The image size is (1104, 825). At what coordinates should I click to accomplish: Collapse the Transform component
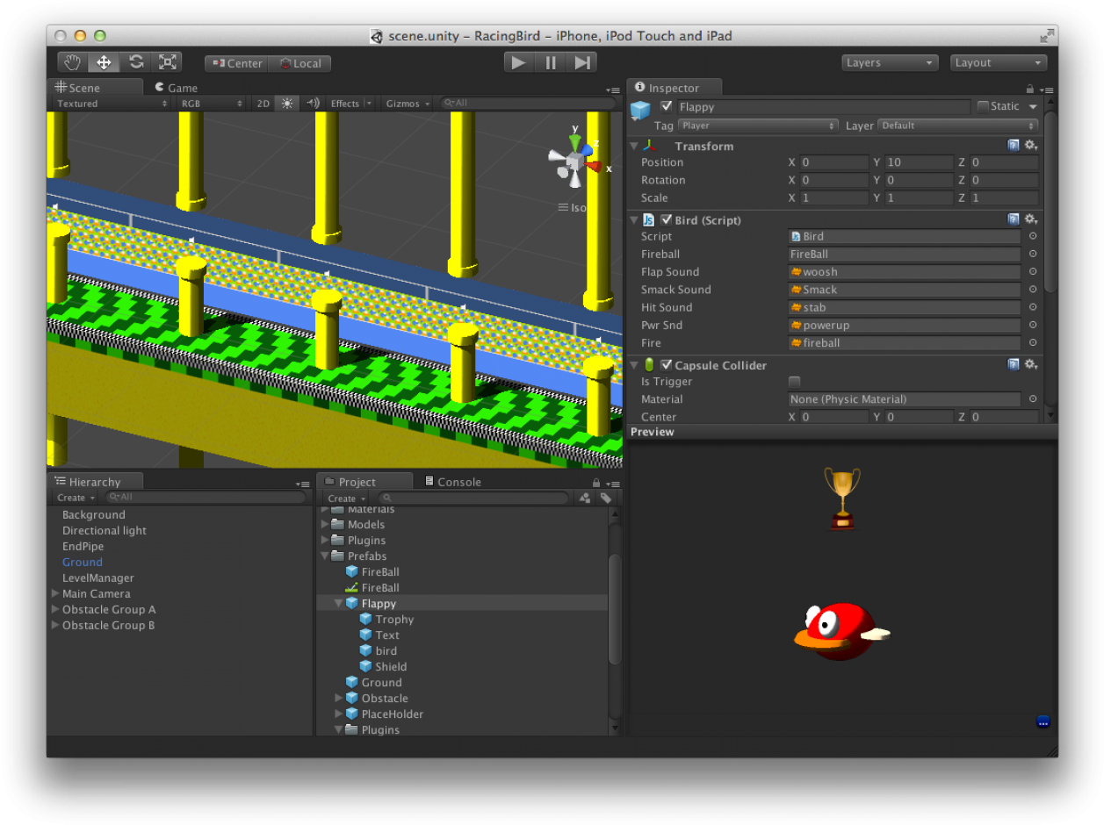coord(635,146)
